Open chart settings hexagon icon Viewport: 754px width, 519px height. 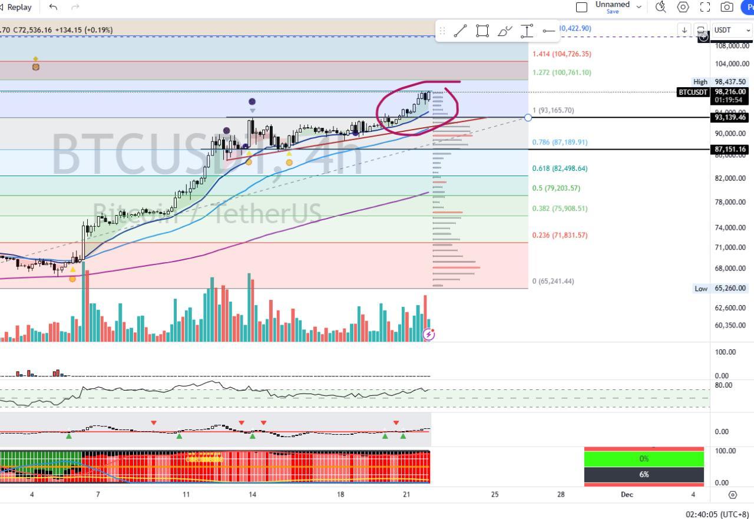683,7
